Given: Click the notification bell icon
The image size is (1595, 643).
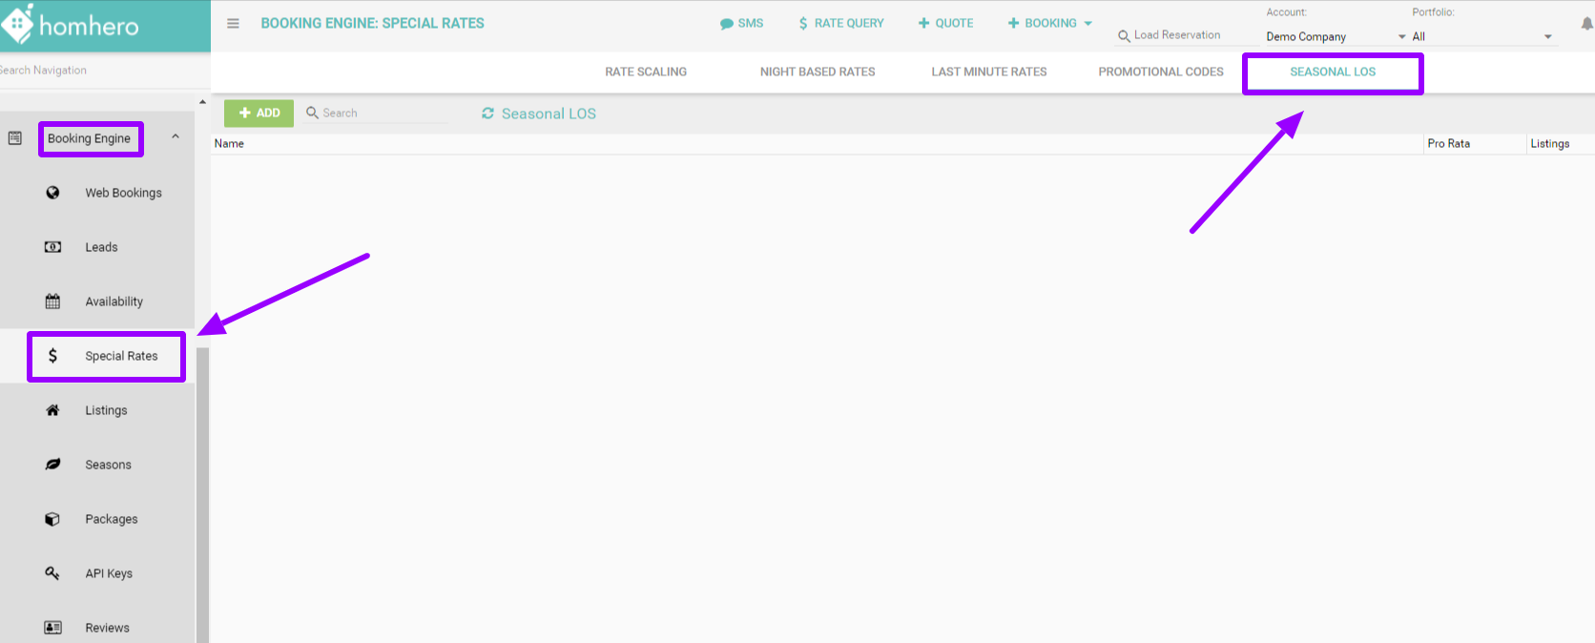Looking at the screenshot, I should coord(1586,24).
